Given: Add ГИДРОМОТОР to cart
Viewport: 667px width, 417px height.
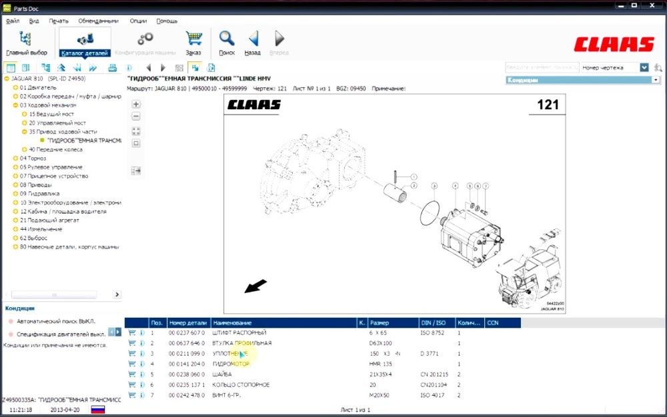Looking at the screenshot, I should click(x=132, y=364).
